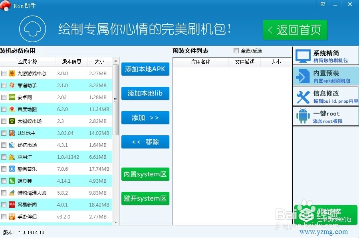This screenshot has height=238, width=359.
Task: Click the 返回首页 button
Action: [x=295, y=30]
